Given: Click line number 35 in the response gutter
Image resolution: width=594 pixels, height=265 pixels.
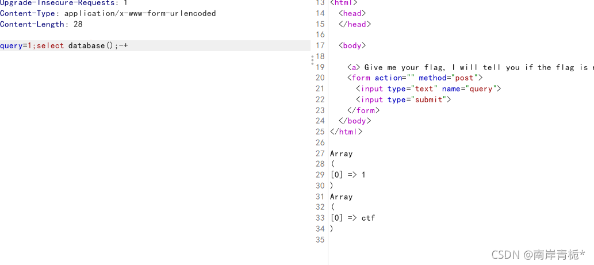Looking at the screenshot, I should (320, 240).
